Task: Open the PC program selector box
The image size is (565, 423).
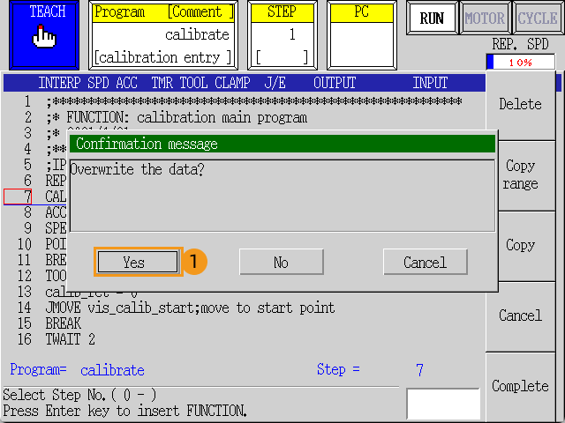Action: (361, 35)
